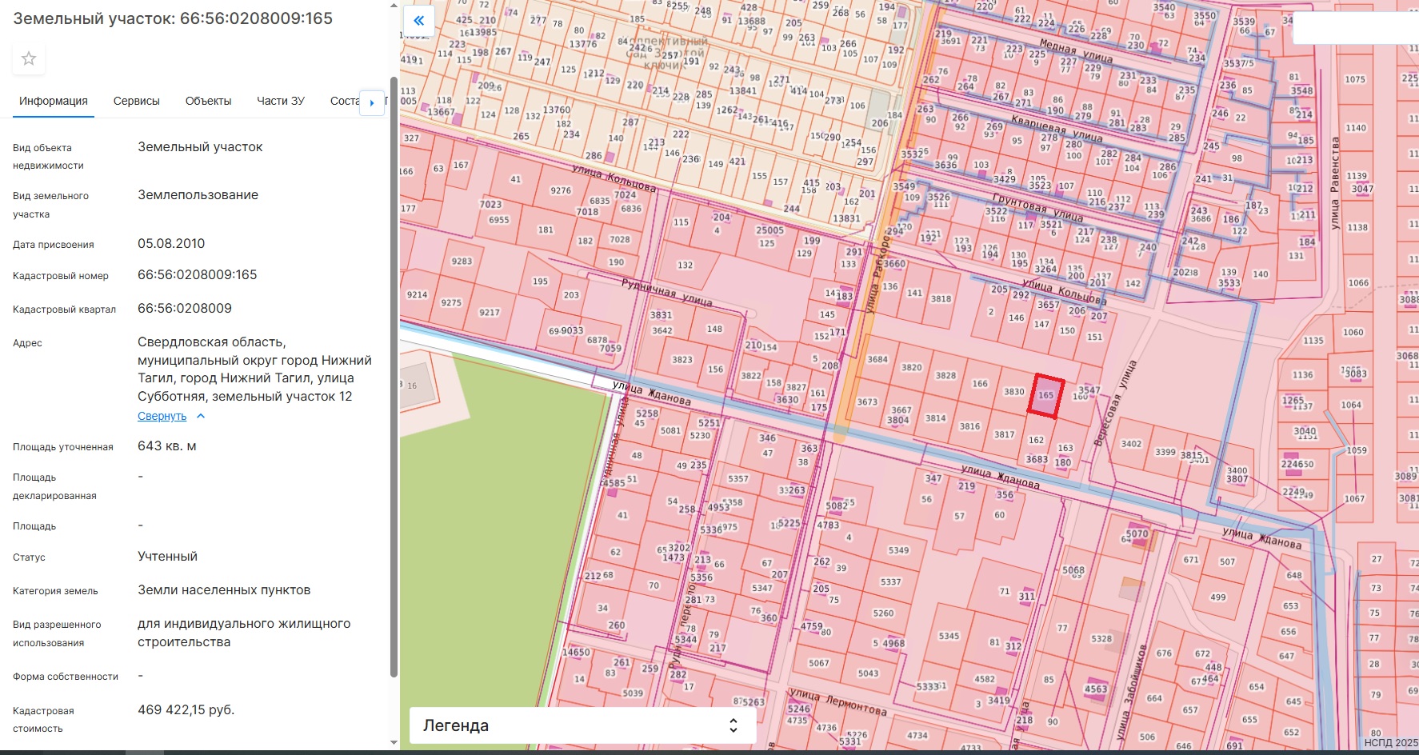Select the Информация tab
Image resolution: width=1419 pixels, height=755 pixels.
pos(54,101)
